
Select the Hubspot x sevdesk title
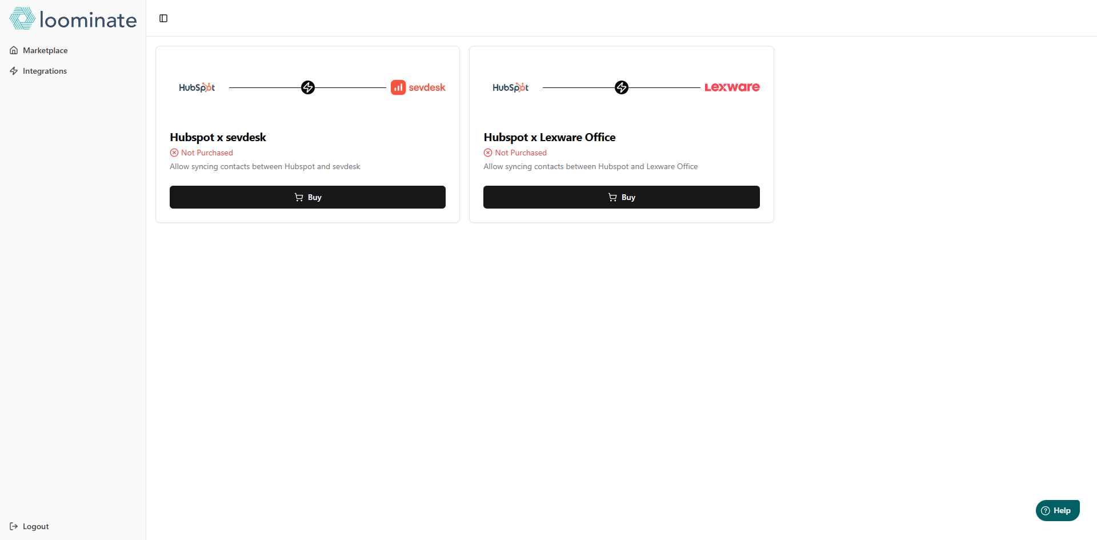pos(218,137)
